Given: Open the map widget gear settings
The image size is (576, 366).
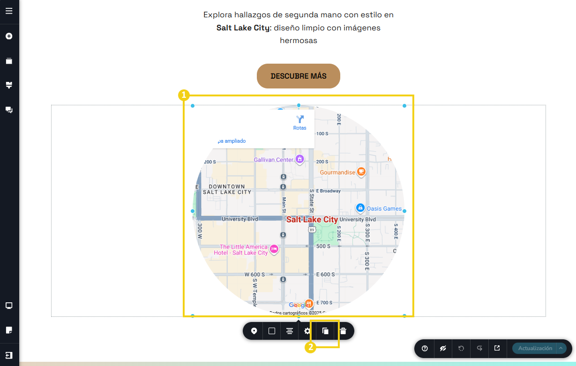Looking at the screenshot, I should [307, 331].
